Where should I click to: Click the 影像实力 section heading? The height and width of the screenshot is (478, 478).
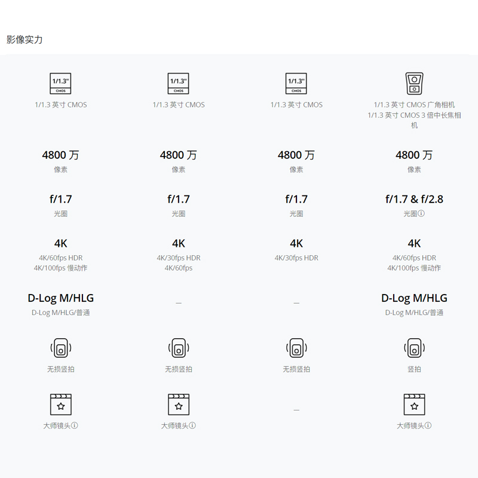click(x=24, y=40)
